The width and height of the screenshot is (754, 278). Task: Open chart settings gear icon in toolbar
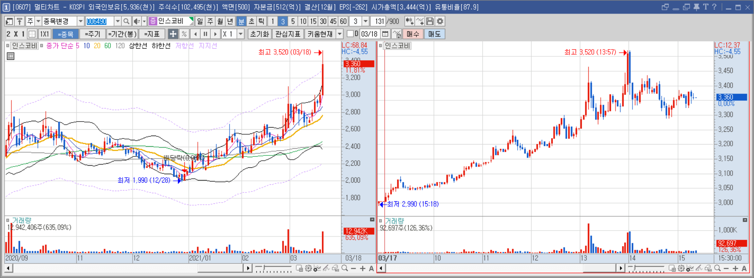(440, 21)
